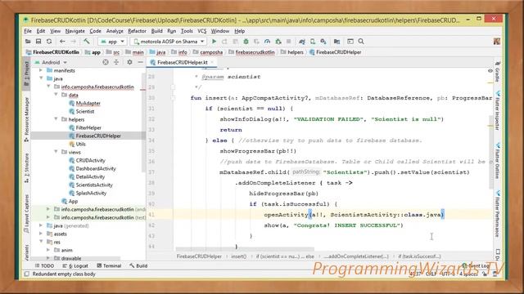Click Attach debugger to process icon

tap(278, 42)
